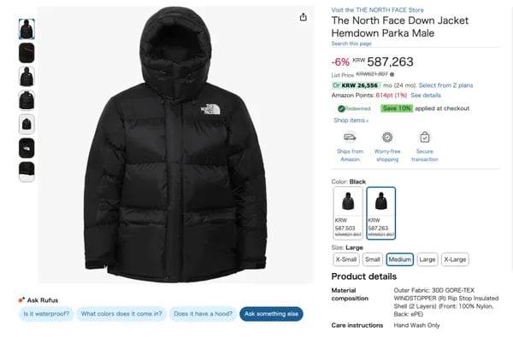Open the logo close-up thumbnail

[x=27, y=148]
